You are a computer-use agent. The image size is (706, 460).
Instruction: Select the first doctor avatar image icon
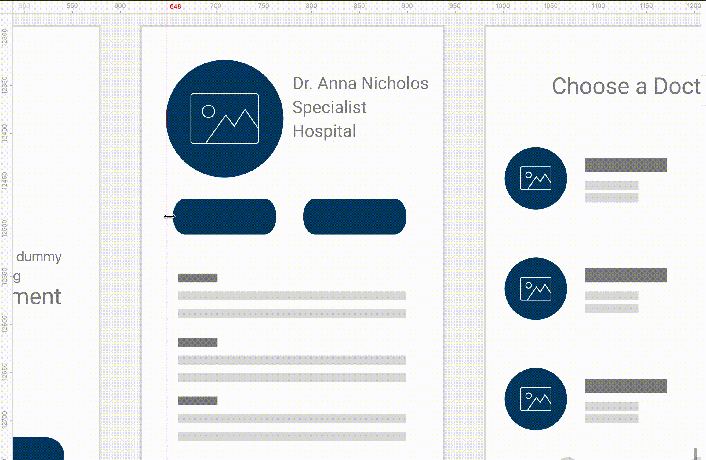536,178
